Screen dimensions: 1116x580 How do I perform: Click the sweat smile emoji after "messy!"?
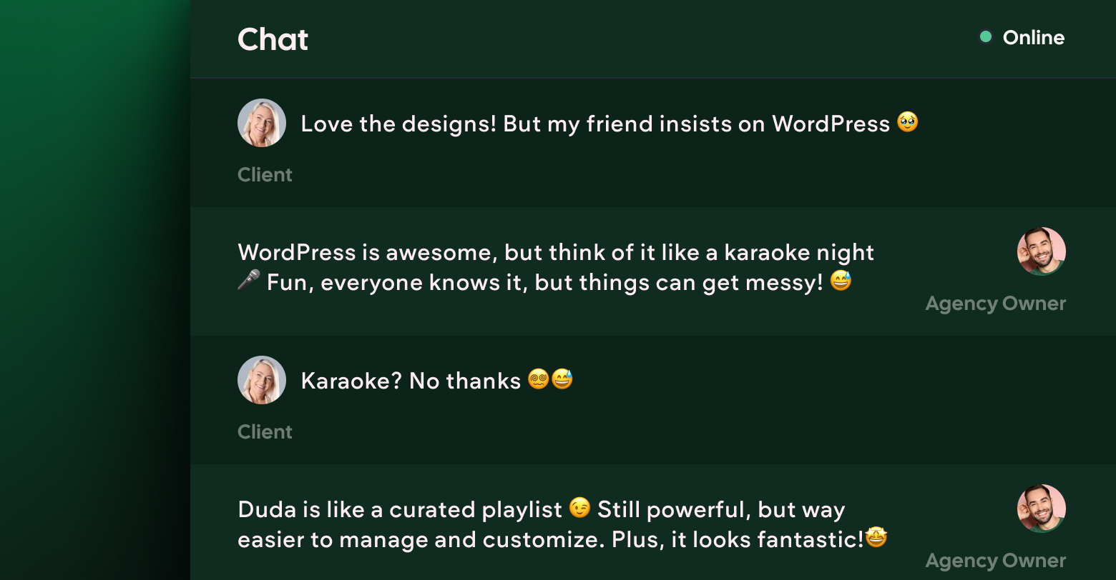point(841,281)
